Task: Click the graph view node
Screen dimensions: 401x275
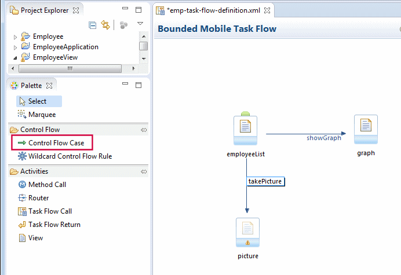Action: [366, 129]
